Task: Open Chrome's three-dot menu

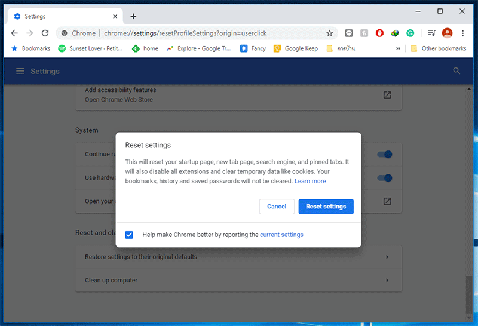Action: [462, 33]
